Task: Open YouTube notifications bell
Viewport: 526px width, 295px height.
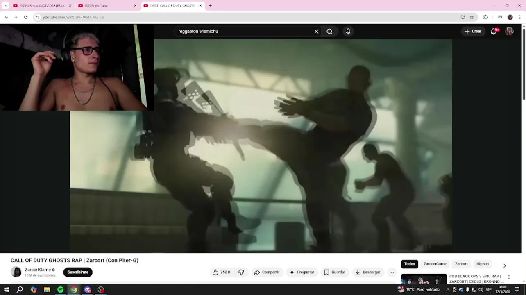Action: click(494, 32)
